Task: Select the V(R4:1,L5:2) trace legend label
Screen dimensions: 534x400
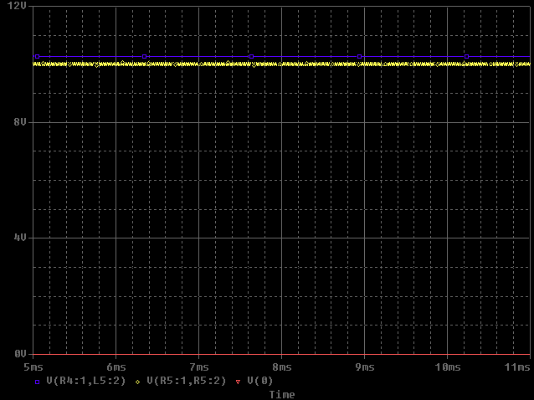Action: pyautogui.click(x=86, y=381)
